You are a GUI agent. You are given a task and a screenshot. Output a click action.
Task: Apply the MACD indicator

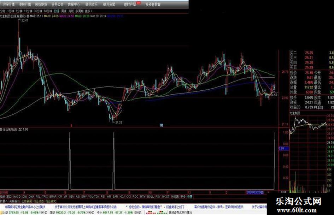(17, 197)
